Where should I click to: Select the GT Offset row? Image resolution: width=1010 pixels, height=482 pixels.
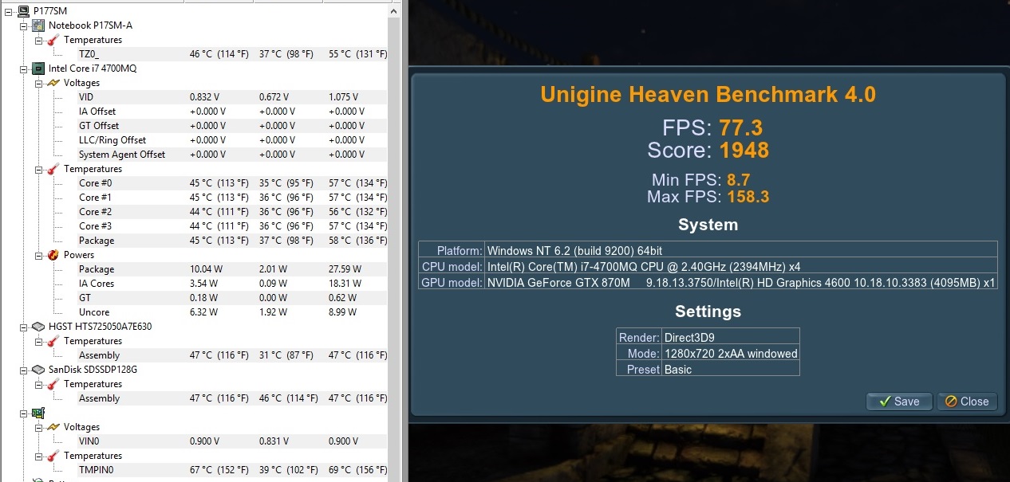231,126
